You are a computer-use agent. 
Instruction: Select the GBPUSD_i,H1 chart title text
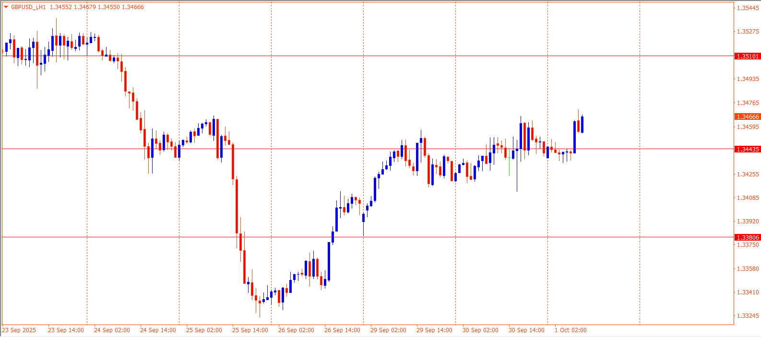tap(28, 7)
